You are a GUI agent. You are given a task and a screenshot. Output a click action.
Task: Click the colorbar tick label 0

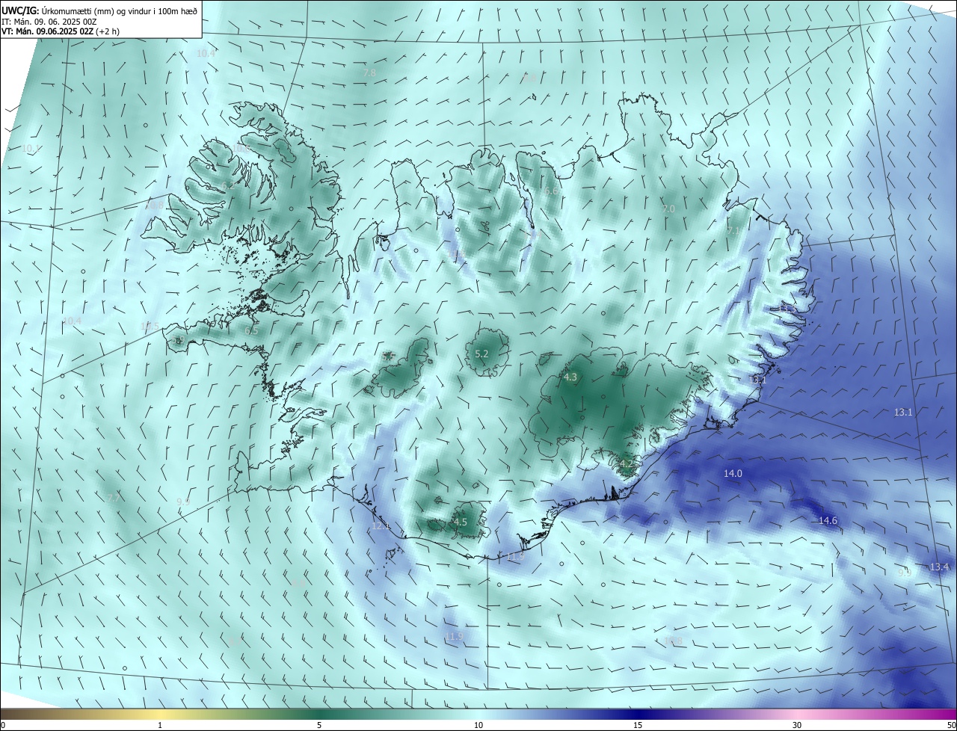coord(2,725)
